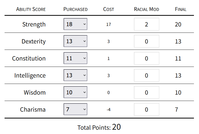Click the Wisdom racial mod input box

146,93
